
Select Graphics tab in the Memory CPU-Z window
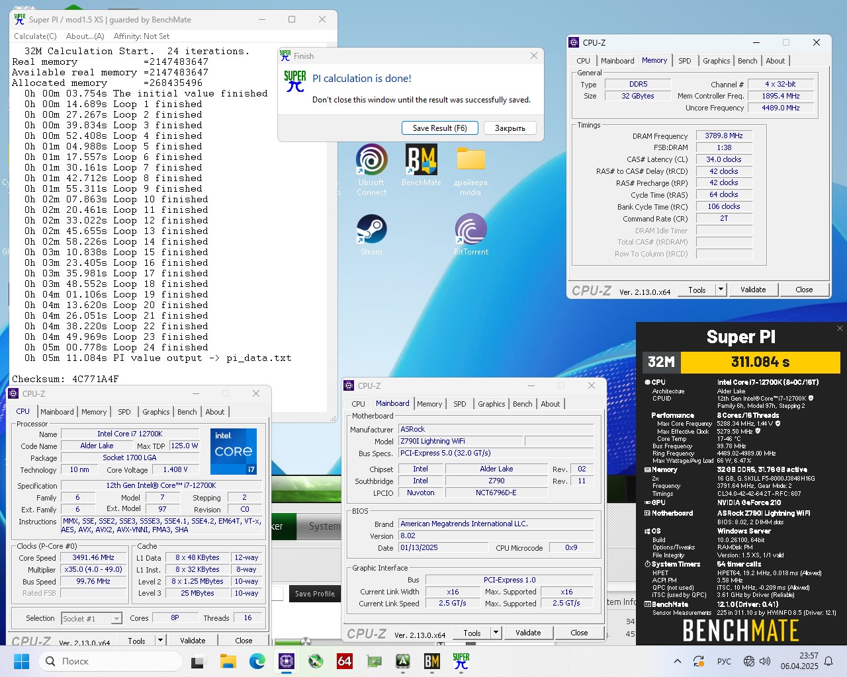716,61
